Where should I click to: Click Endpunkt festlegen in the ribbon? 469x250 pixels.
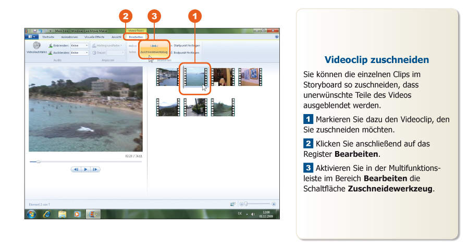tap(186, 52)
